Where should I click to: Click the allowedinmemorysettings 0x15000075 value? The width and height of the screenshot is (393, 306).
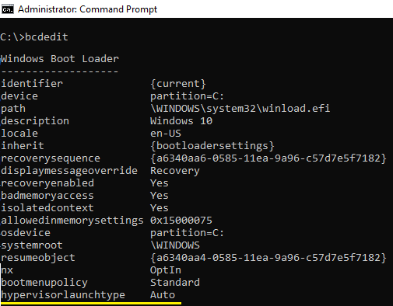click(x=181, y=221)
